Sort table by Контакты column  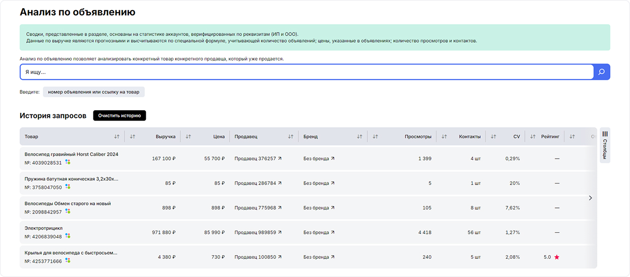pyautogui.click(x=444, y=137)
